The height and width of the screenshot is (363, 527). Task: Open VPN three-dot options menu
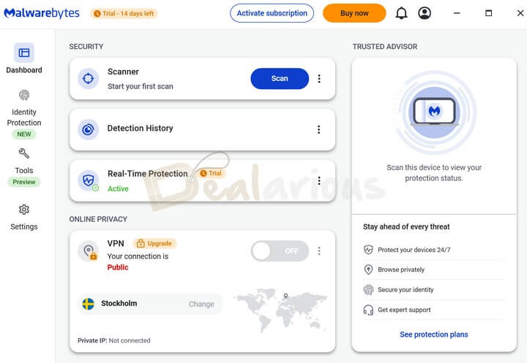(x=319, y=251)
